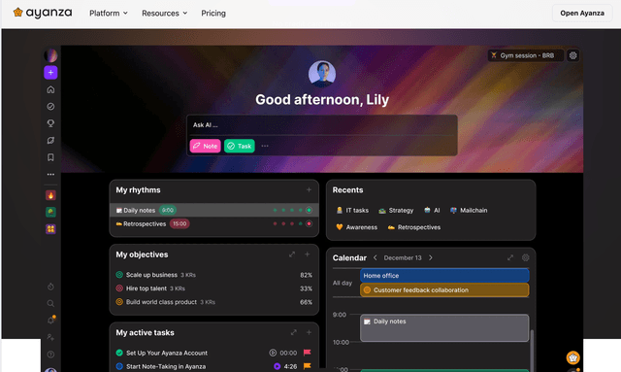Open Strategy in Recents
This screenshot has width=621, height=372.
(396, 210)
